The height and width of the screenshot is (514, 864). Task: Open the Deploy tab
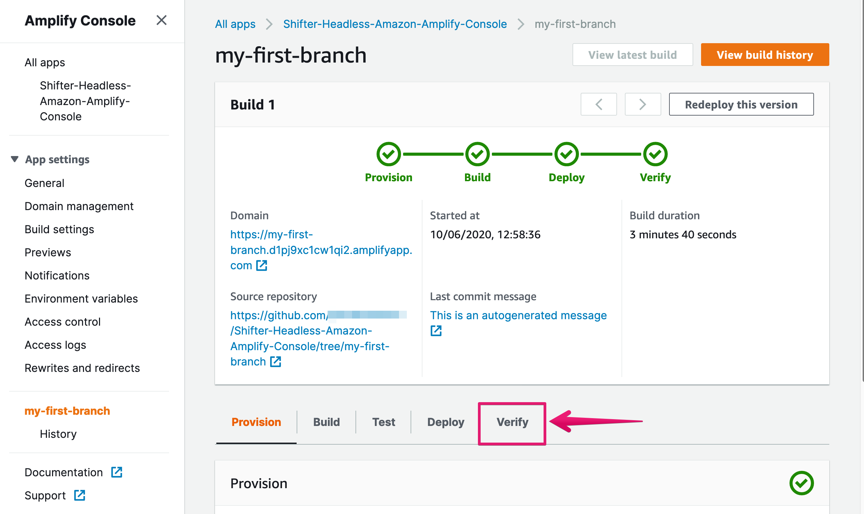[446, 422]
